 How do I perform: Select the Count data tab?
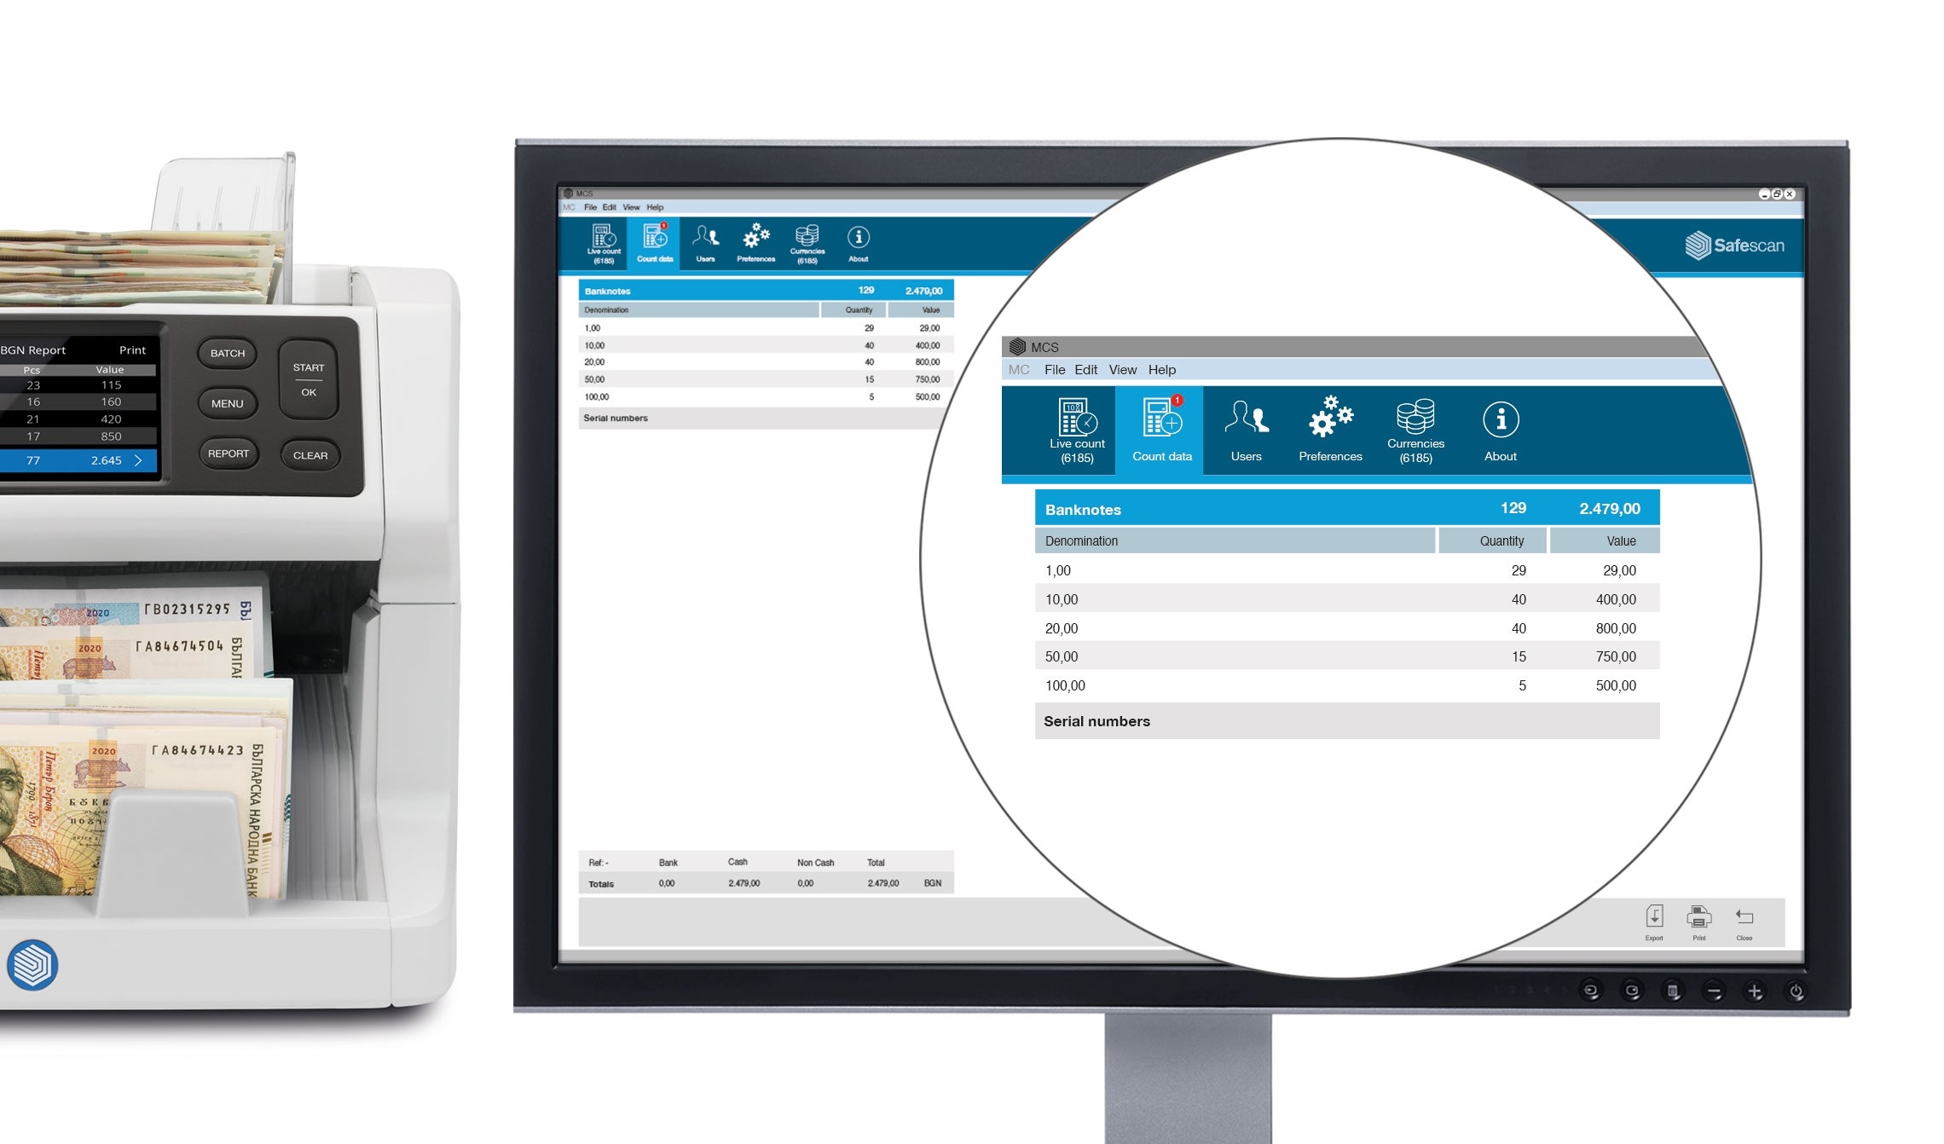(652, 246)
